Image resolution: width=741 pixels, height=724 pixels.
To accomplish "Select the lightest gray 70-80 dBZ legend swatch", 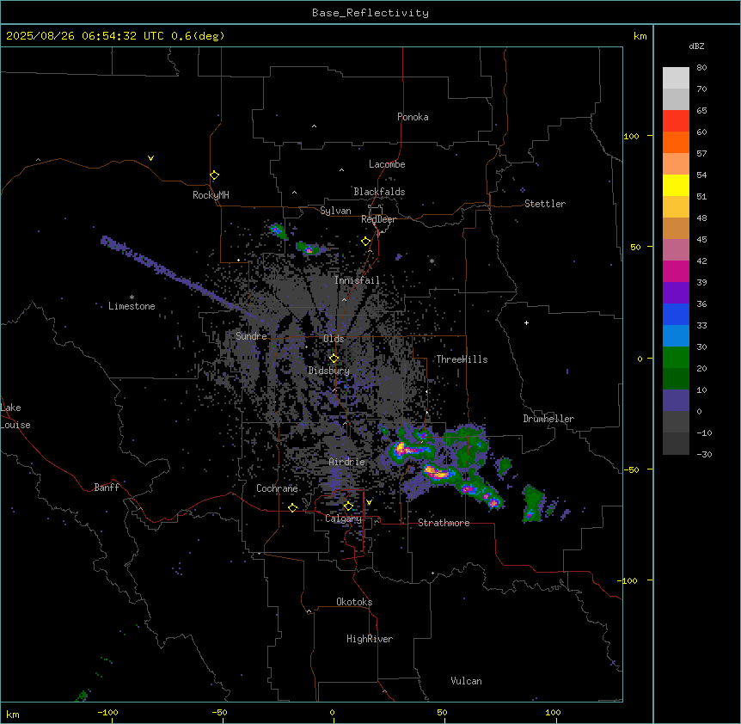I will click(676, 78).
